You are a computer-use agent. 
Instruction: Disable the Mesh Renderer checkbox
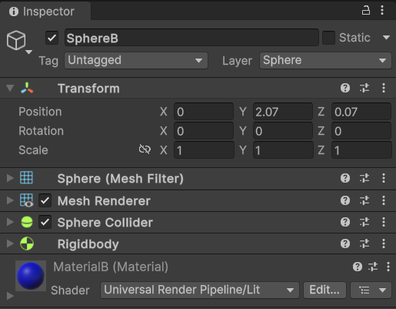coord(45,200)
